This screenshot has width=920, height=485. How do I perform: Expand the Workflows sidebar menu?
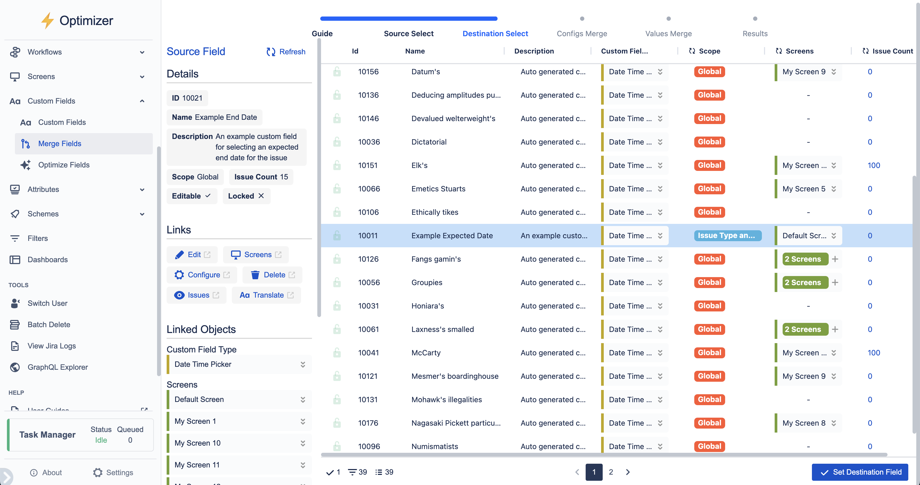[142, 52]
